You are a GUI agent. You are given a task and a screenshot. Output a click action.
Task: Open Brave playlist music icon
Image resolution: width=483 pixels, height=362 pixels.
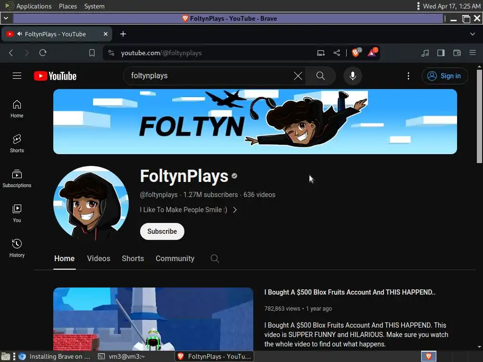click(x=425, y=53)
